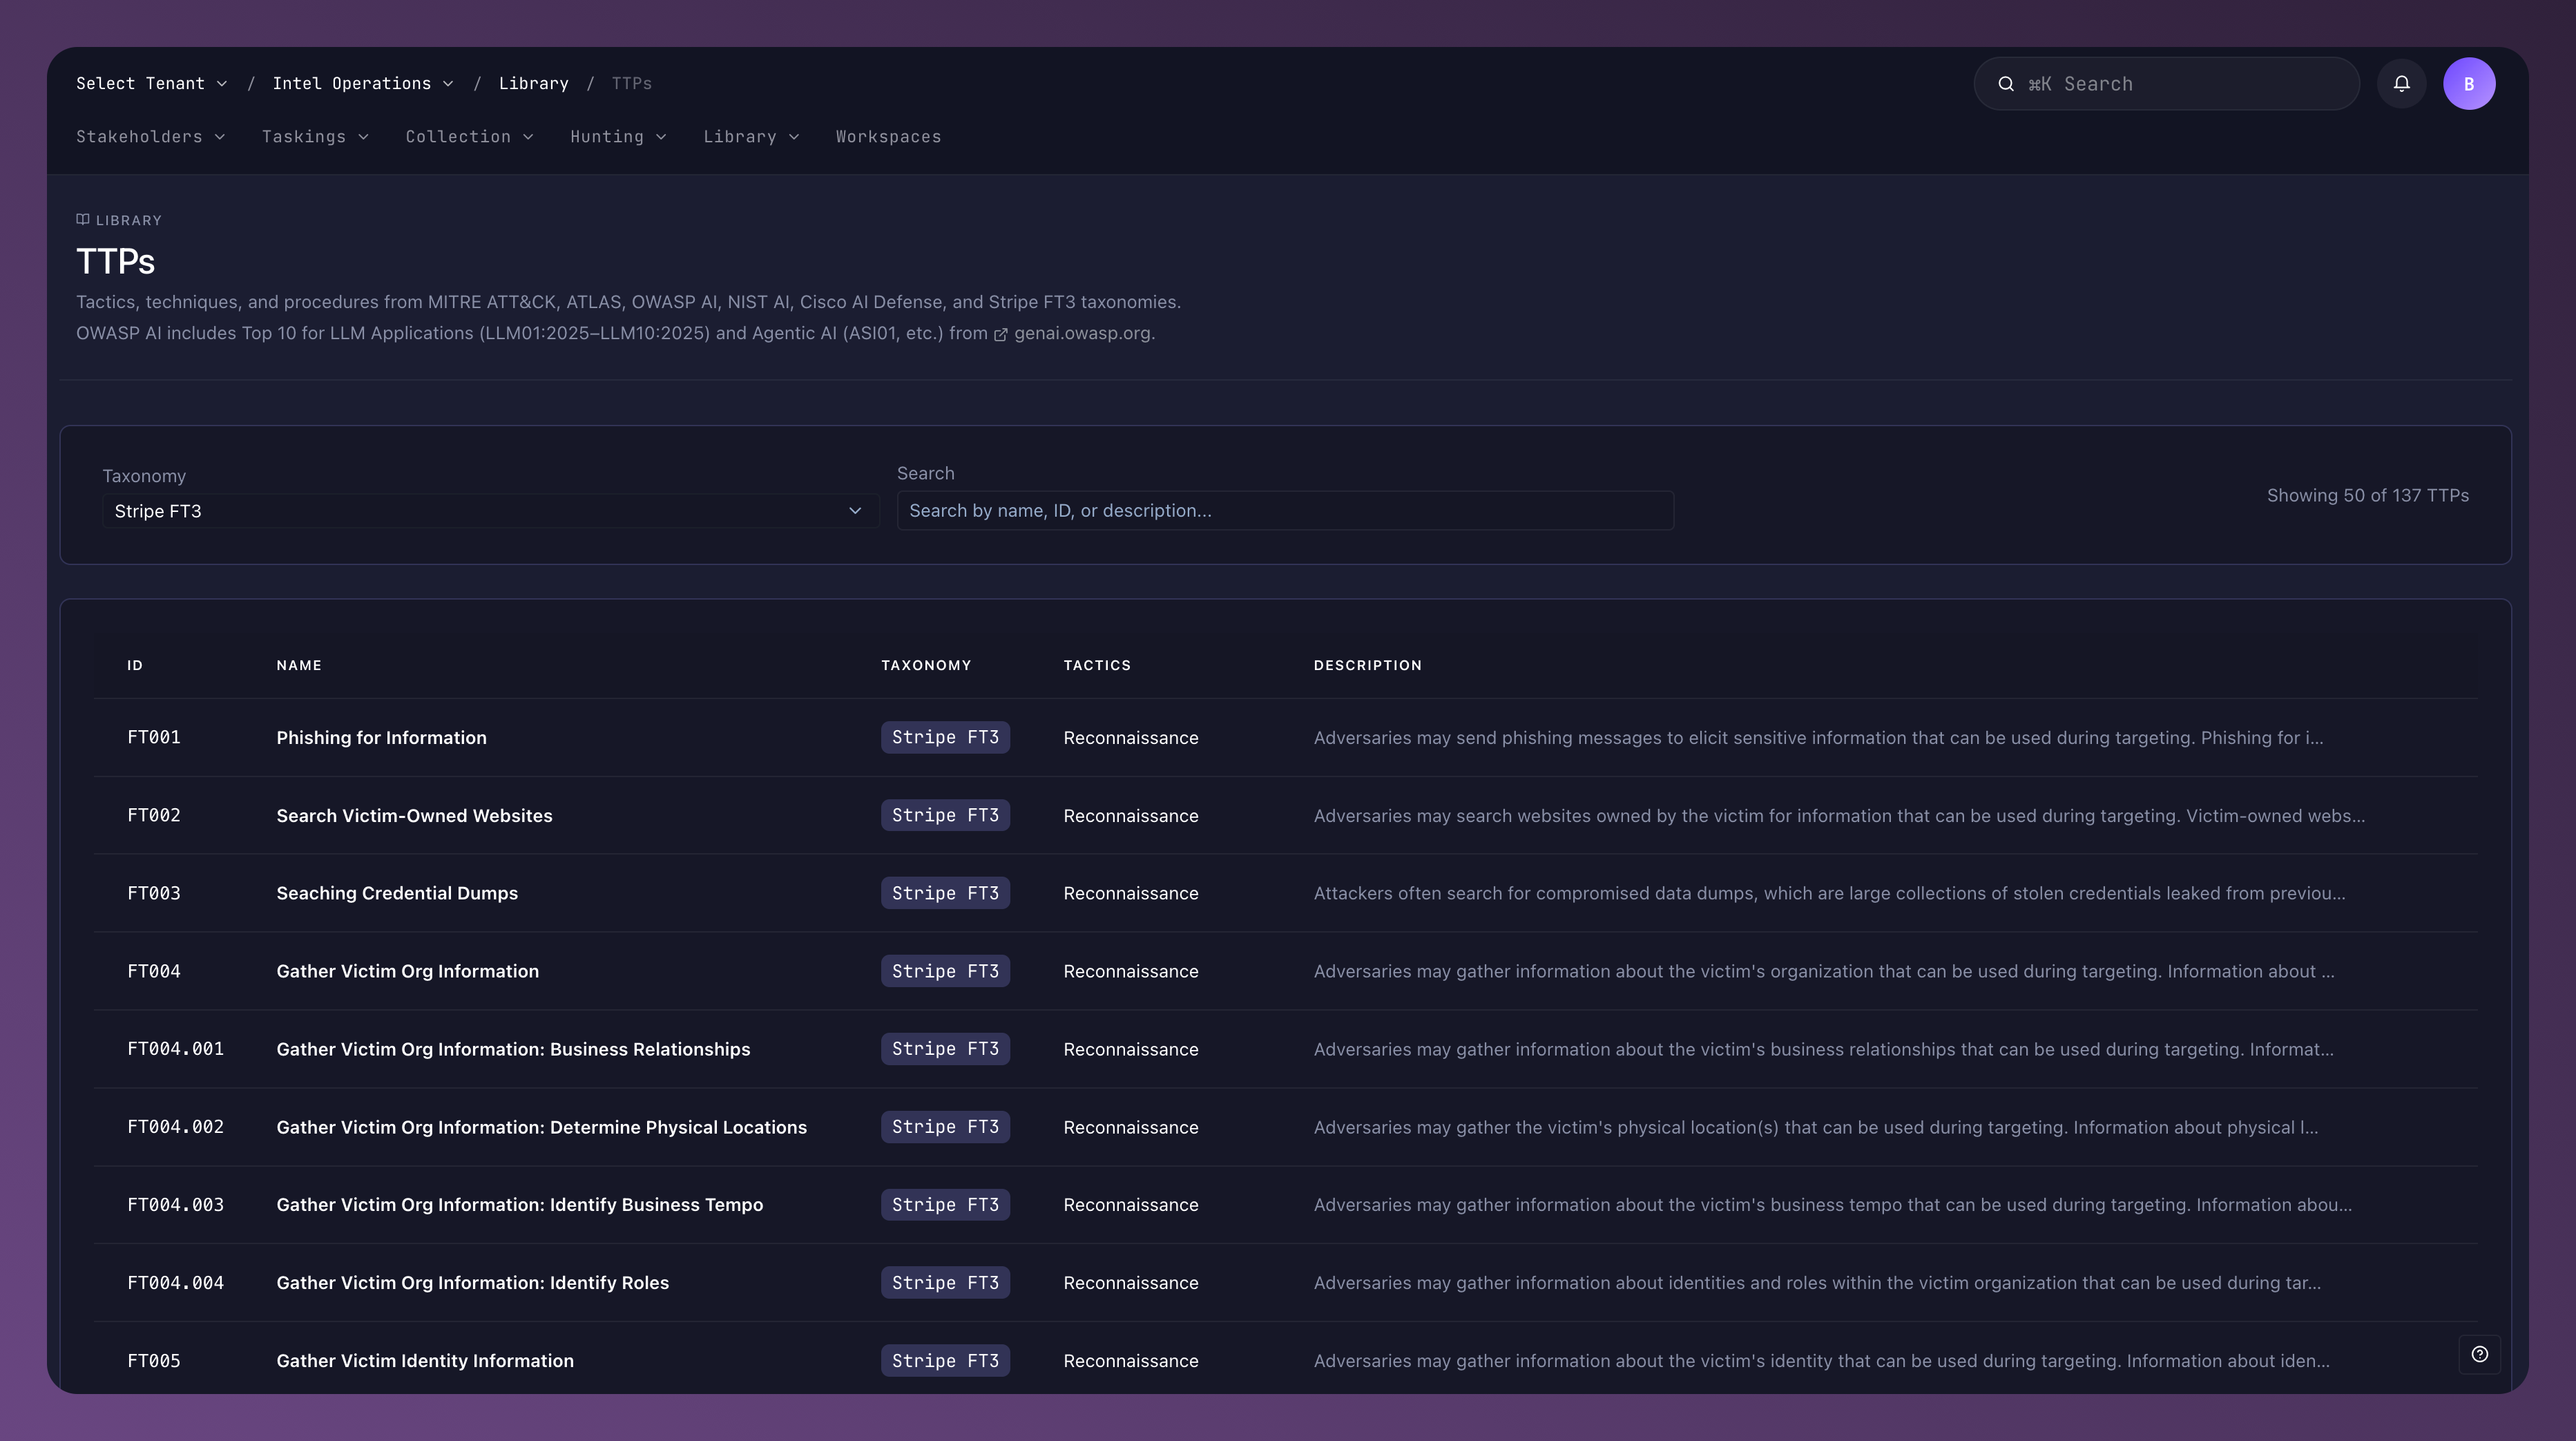Expand the Select Tenant dropdown
The image size is (2576, 1441).
pyautogui.click(x=151, y=84)
